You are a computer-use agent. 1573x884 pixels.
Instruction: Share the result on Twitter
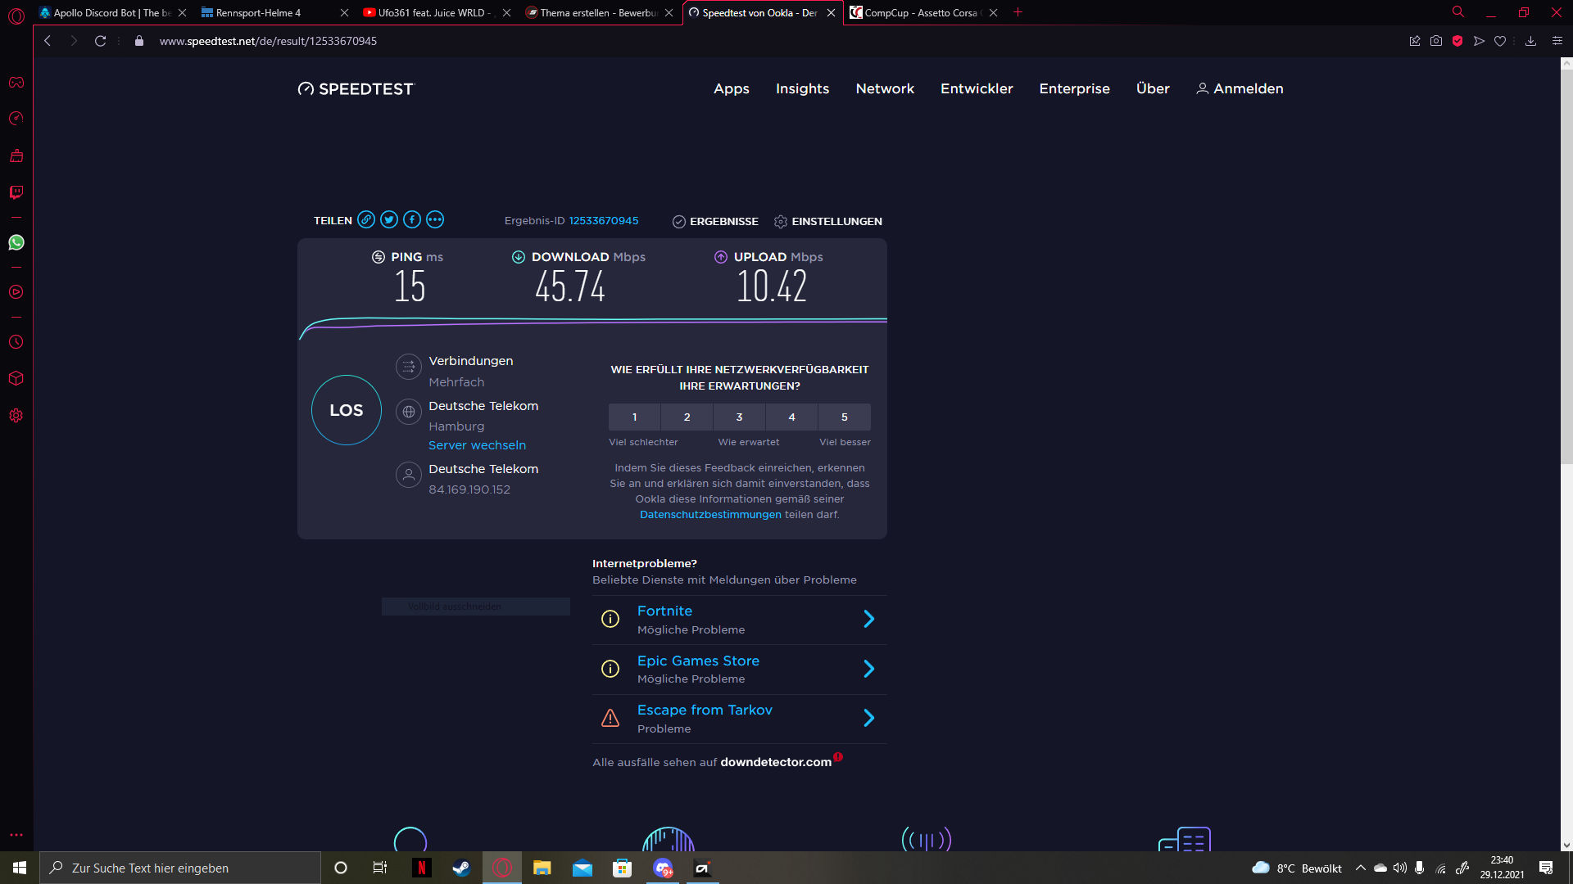pyautogui.click(x=389, y=219)
